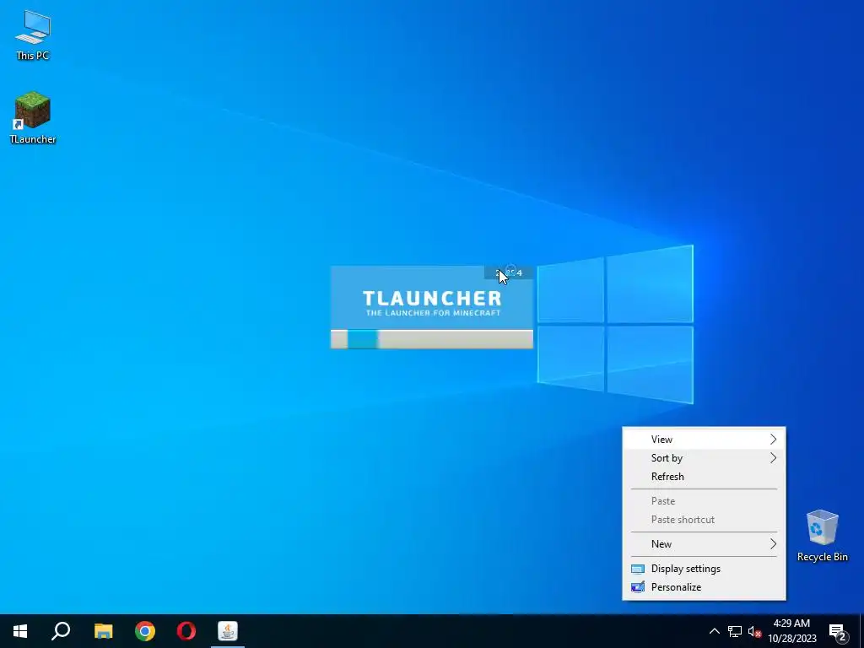Launch File Explorer from taskbar

103,631
